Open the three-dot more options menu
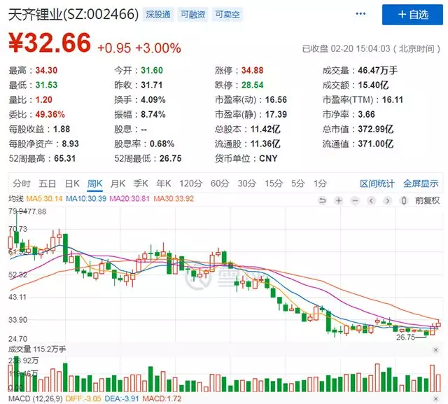Screen dimensions: 448x404 (x=360, y=14)
